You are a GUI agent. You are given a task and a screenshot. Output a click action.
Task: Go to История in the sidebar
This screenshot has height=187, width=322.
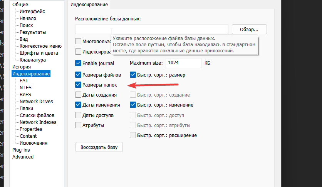click(22, 67)
